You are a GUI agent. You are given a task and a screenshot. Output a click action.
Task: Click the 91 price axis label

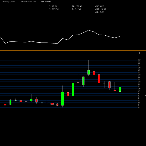click(x=139, y=94)
